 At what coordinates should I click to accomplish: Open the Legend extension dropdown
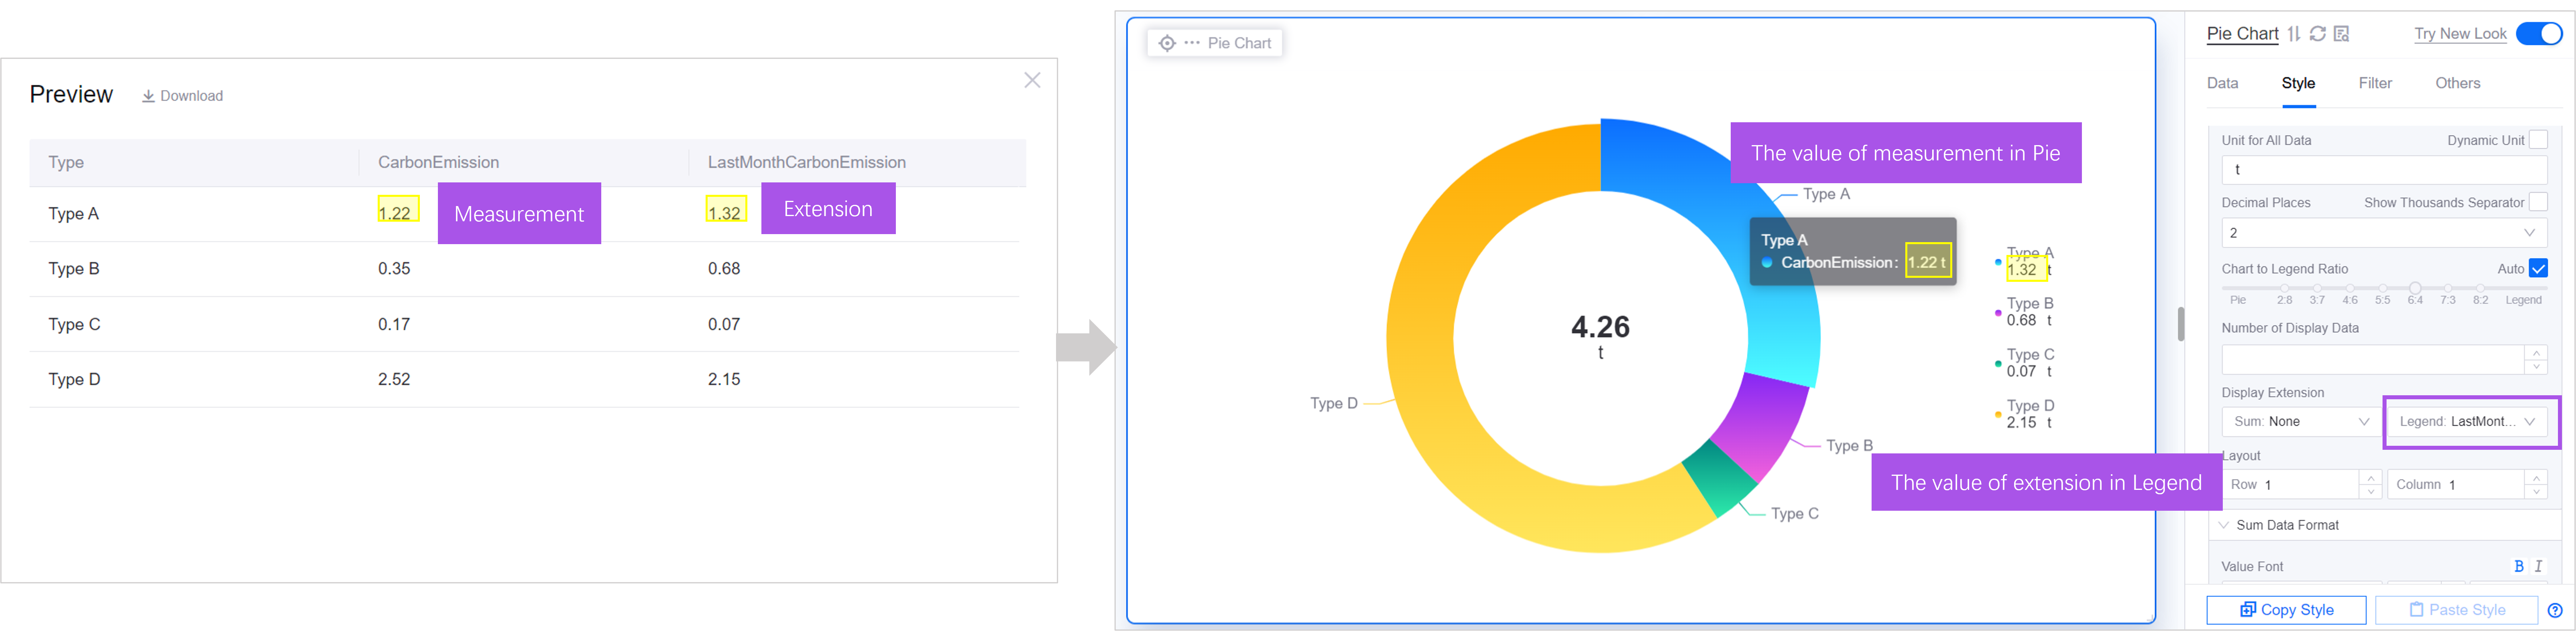click(2467, 421)
